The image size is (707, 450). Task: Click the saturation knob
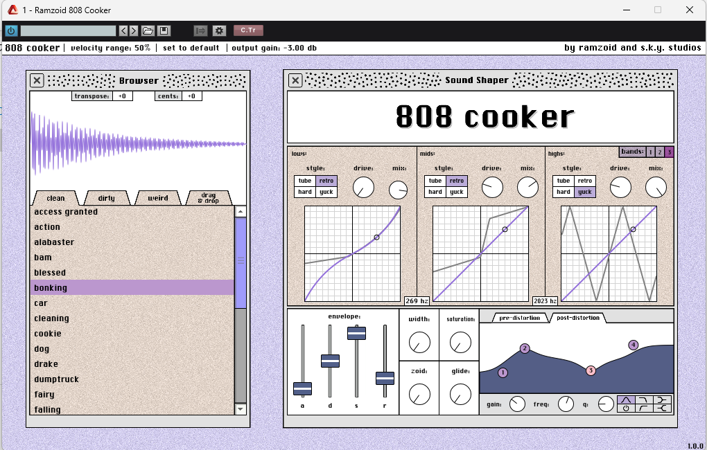460,342
